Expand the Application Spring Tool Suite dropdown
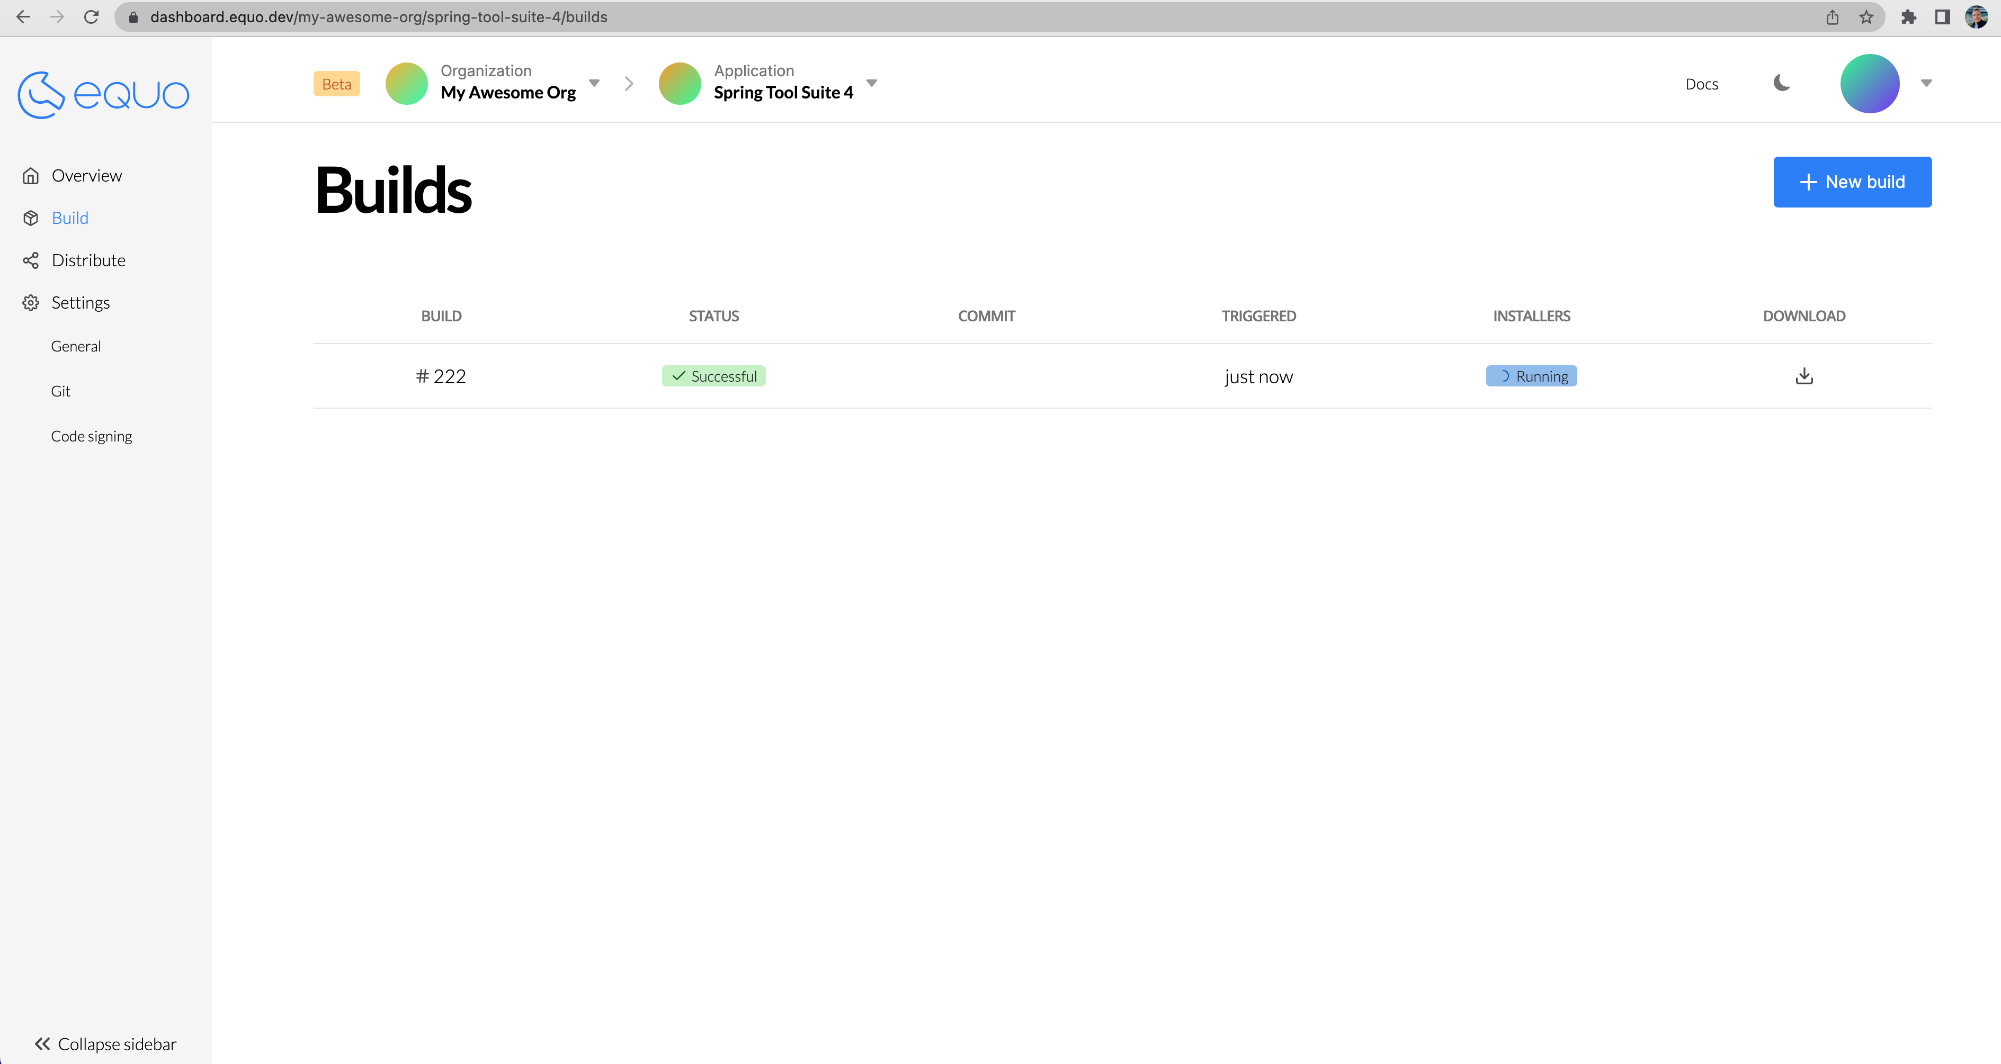 872,83
